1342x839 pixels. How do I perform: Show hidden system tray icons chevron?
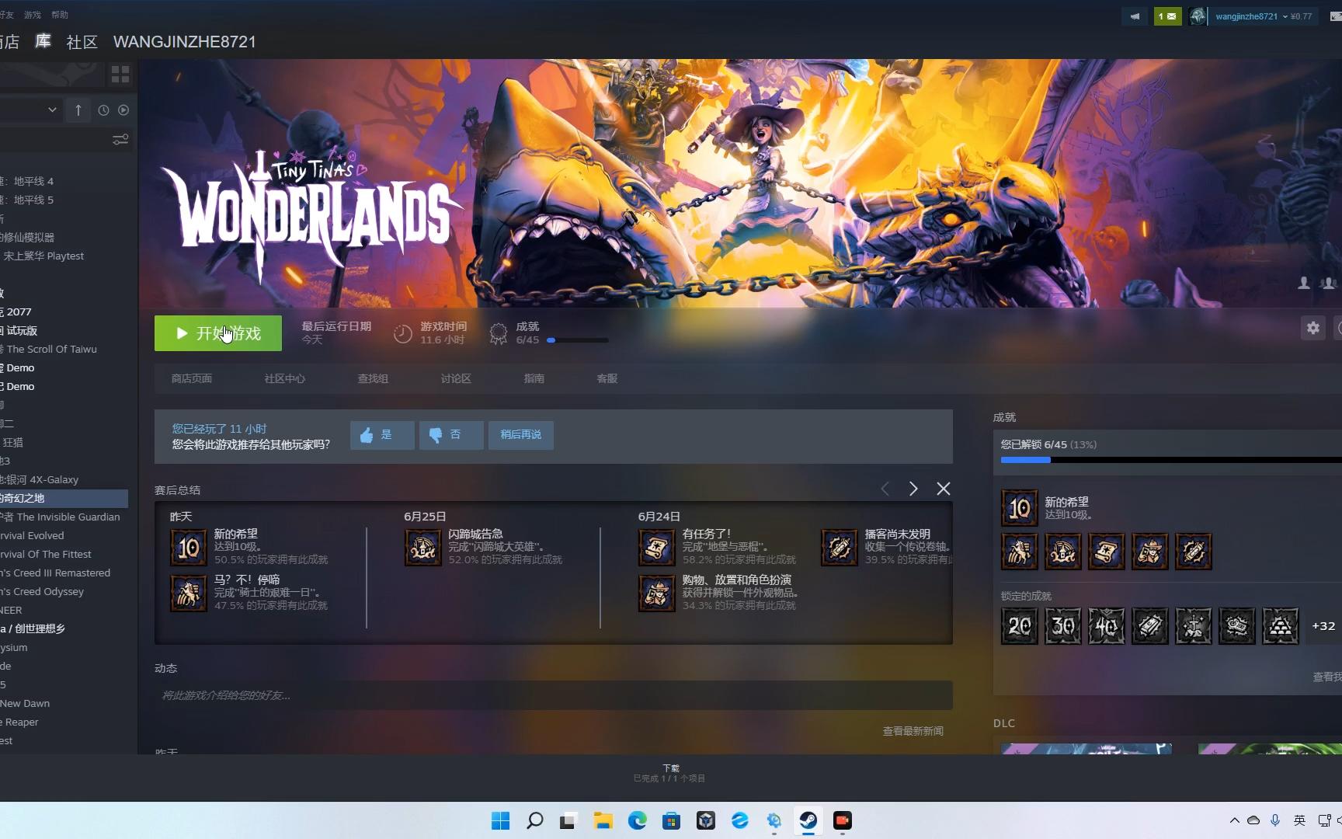click(x=1234, y=820)
